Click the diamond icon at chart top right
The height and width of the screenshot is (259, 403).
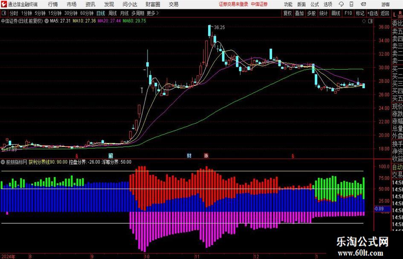click(364, 21)
